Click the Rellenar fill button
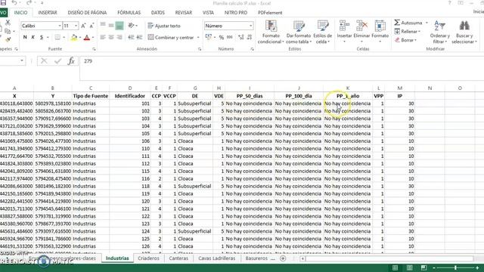The image size is (484, 272). click(407, 32)
